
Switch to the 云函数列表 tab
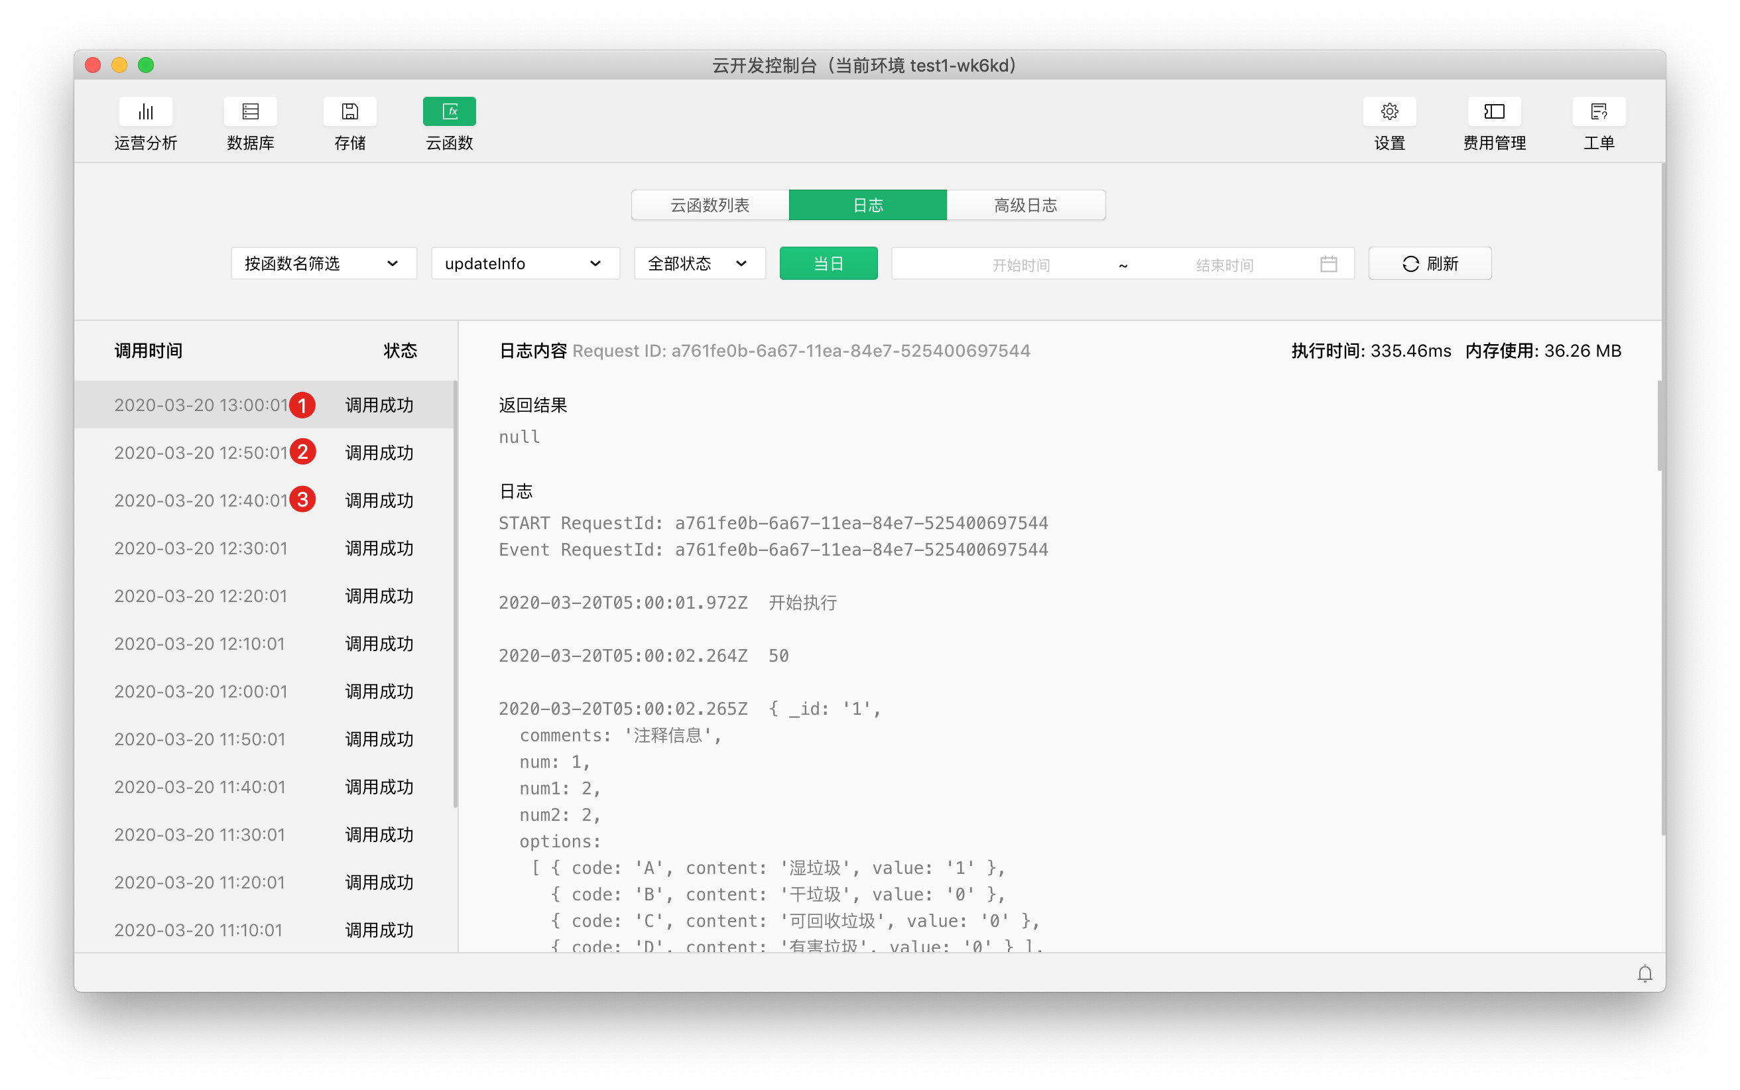(x=710, y=206)
